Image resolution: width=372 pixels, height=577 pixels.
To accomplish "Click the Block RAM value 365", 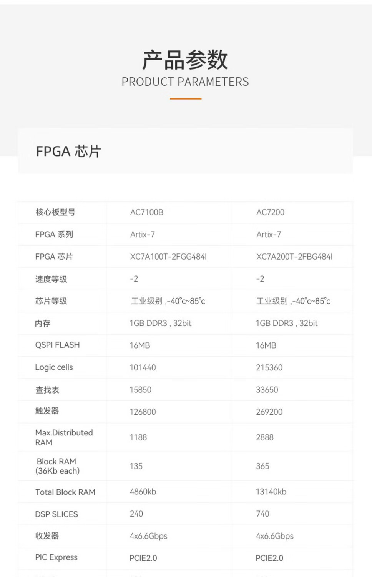I will [262, 466].
